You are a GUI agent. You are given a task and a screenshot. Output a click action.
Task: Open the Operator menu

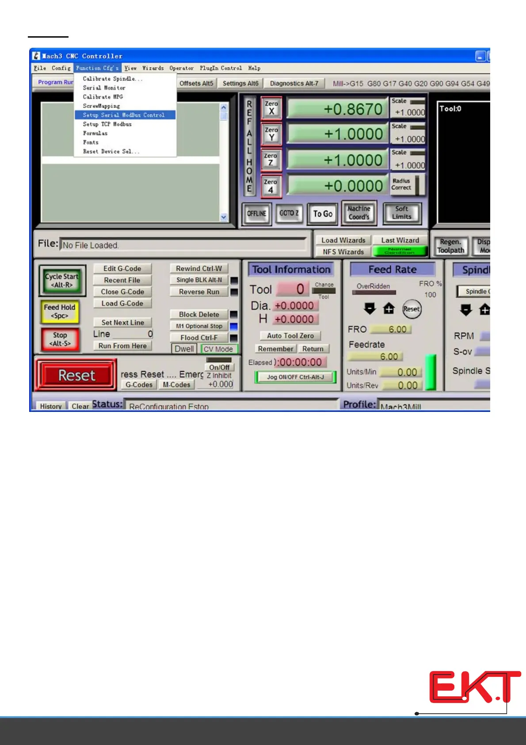(x=182, y=68)
